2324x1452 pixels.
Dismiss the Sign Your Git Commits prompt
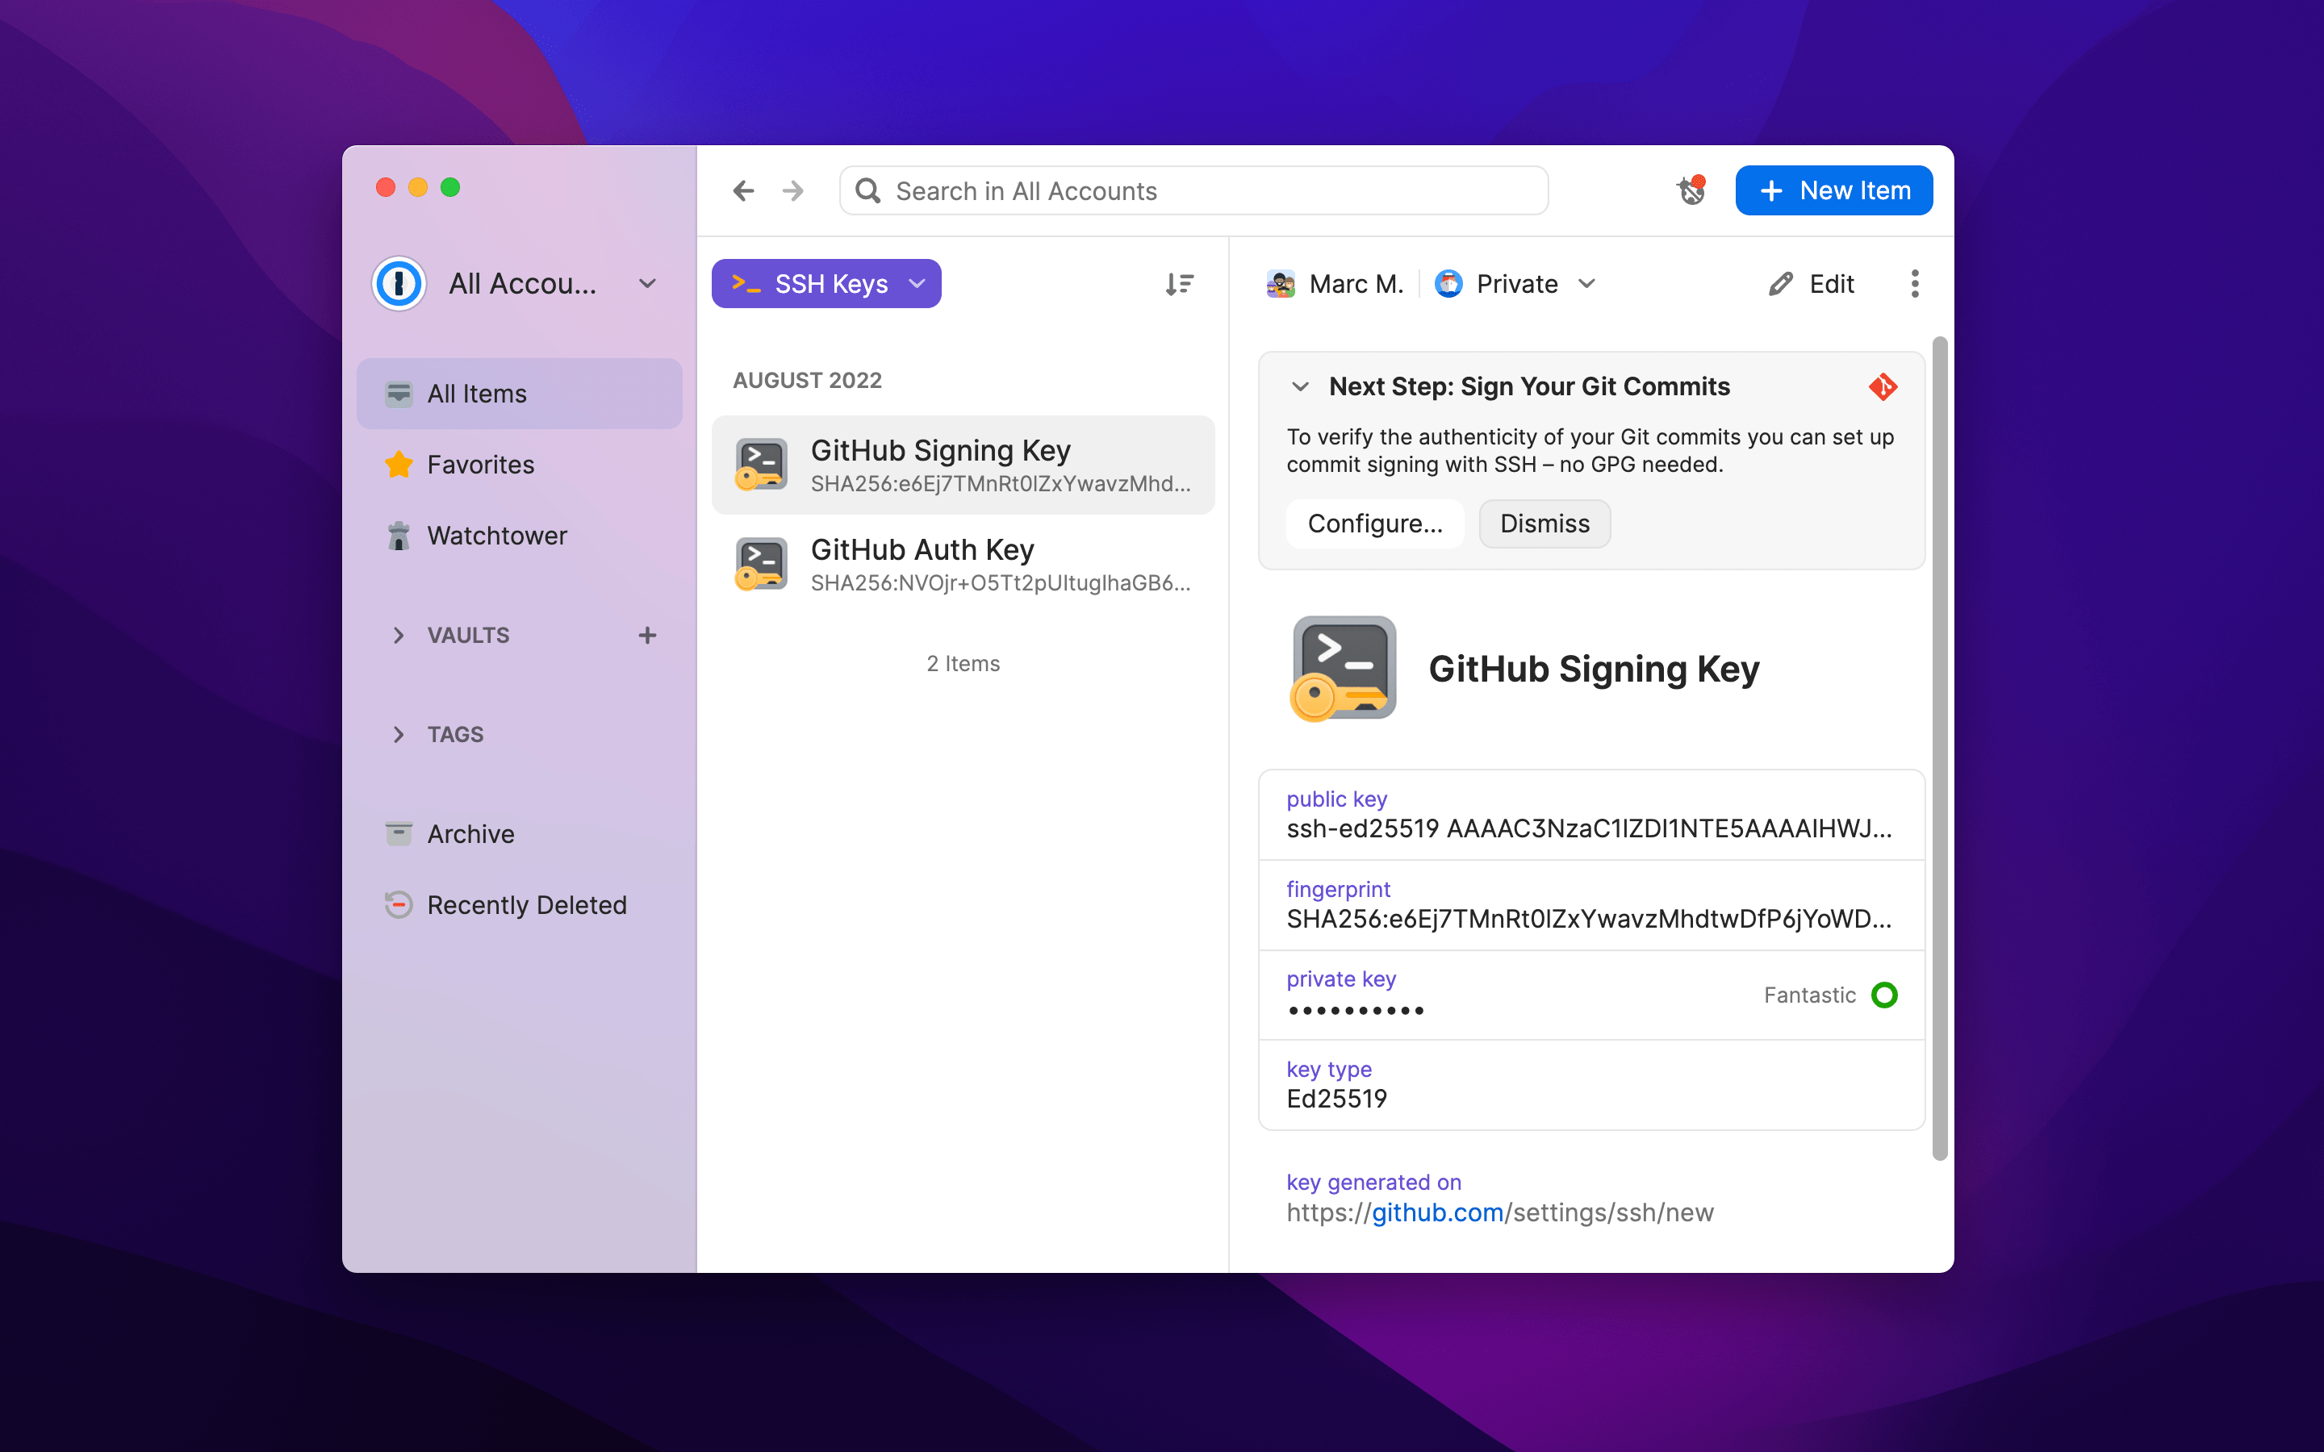(1541, 524)
